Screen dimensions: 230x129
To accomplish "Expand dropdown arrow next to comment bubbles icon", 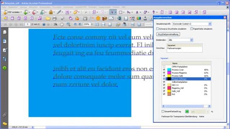I will [79, 12].
